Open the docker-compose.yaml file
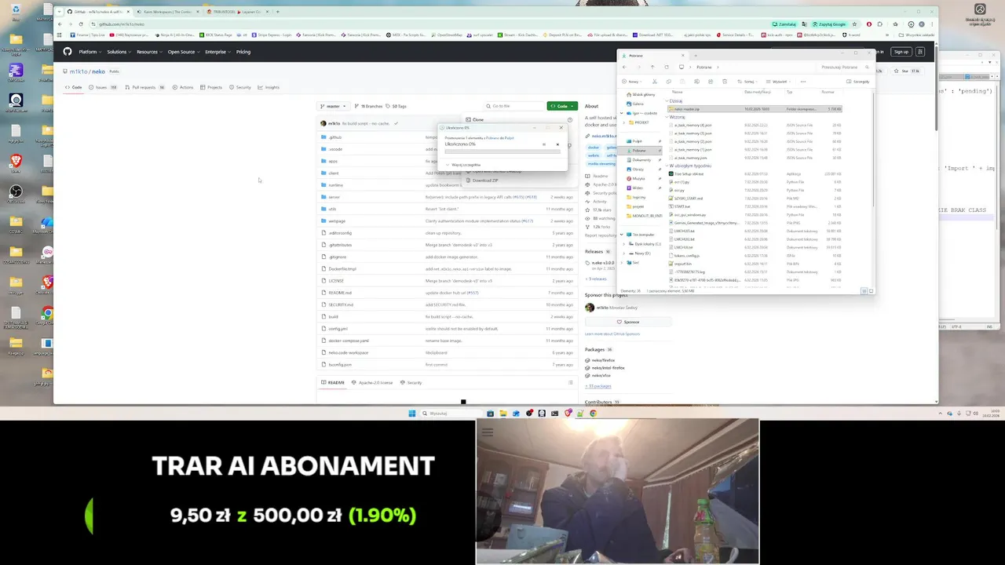The image size is (1005, 565). click(349, 341)
